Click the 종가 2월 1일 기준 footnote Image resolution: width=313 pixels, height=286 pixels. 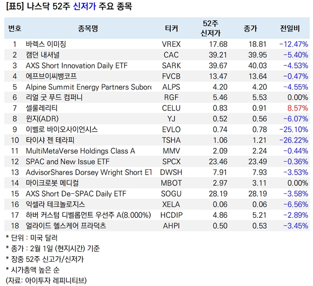pyautogui.click(x=53, y=249)
